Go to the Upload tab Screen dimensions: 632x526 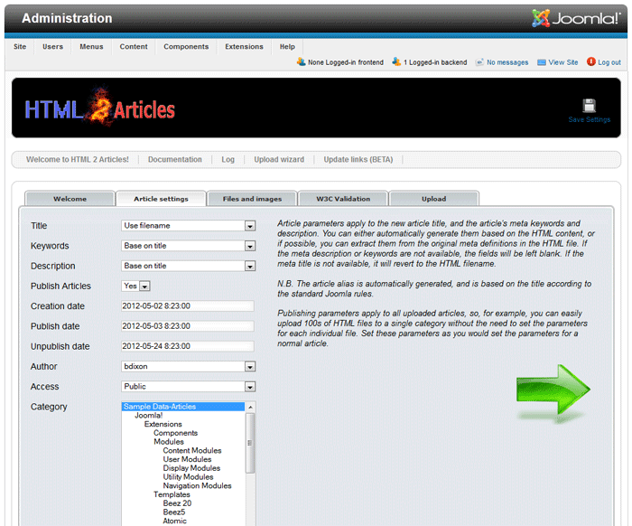click(x=433, y=199)
